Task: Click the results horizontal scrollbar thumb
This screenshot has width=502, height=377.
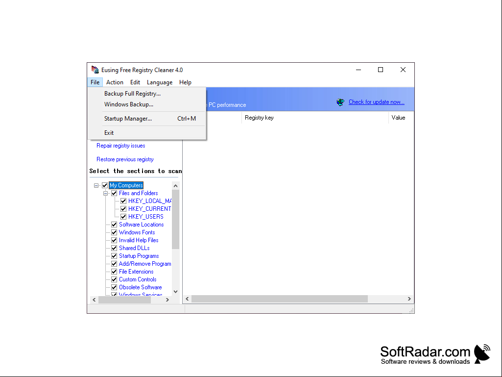Action: tap(280, 299)
